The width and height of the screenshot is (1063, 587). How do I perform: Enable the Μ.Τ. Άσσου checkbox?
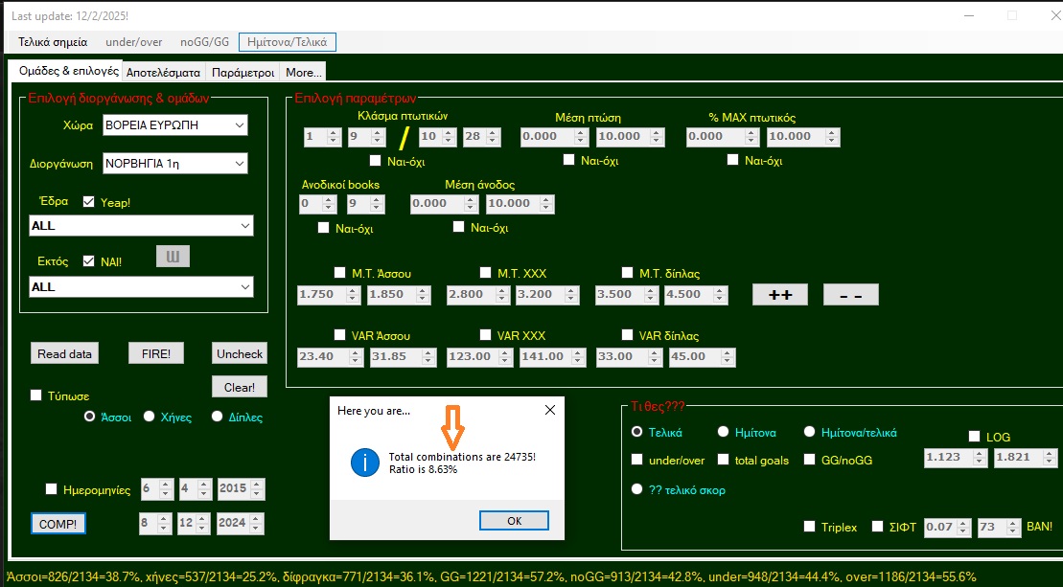click(340, 273)
